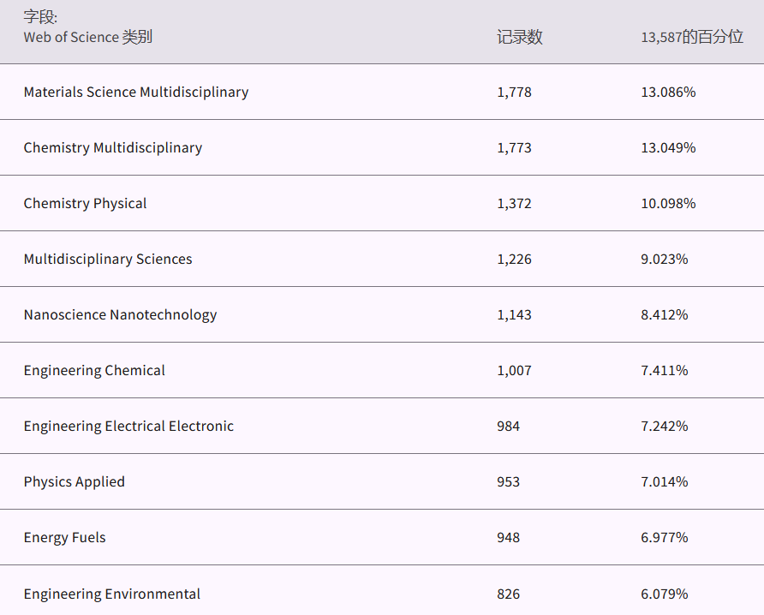The image size is (764, 615).
Task: Choose the Engineering Environmental category
Action: [x=112, y=594]
